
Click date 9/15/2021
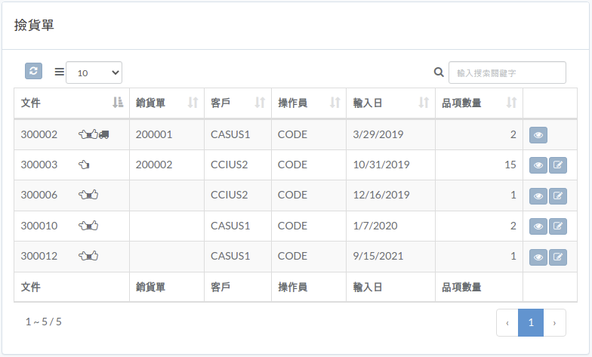tap(378, 256)
